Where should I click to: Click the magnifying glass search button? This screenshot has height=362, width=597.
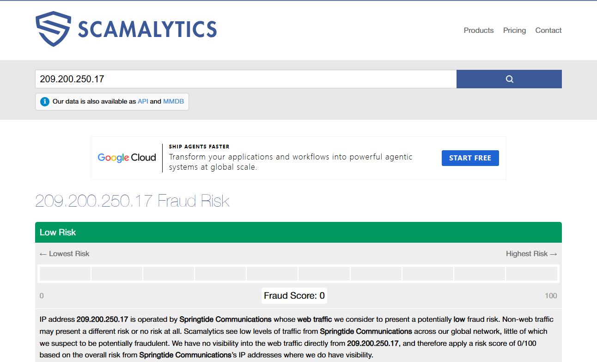pos(509,79)
